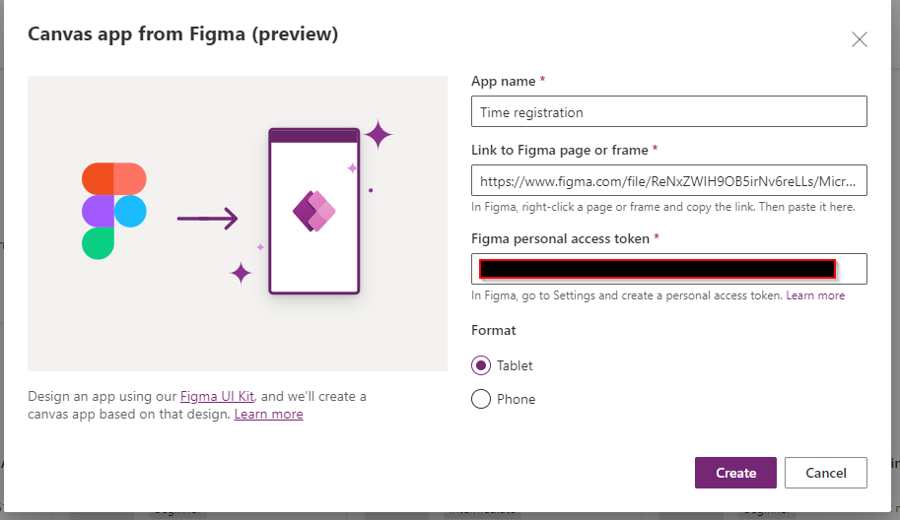The width and height of the screenshot is (900, 520).
Task: Click the Tablet label text
Action: point(515,365)
